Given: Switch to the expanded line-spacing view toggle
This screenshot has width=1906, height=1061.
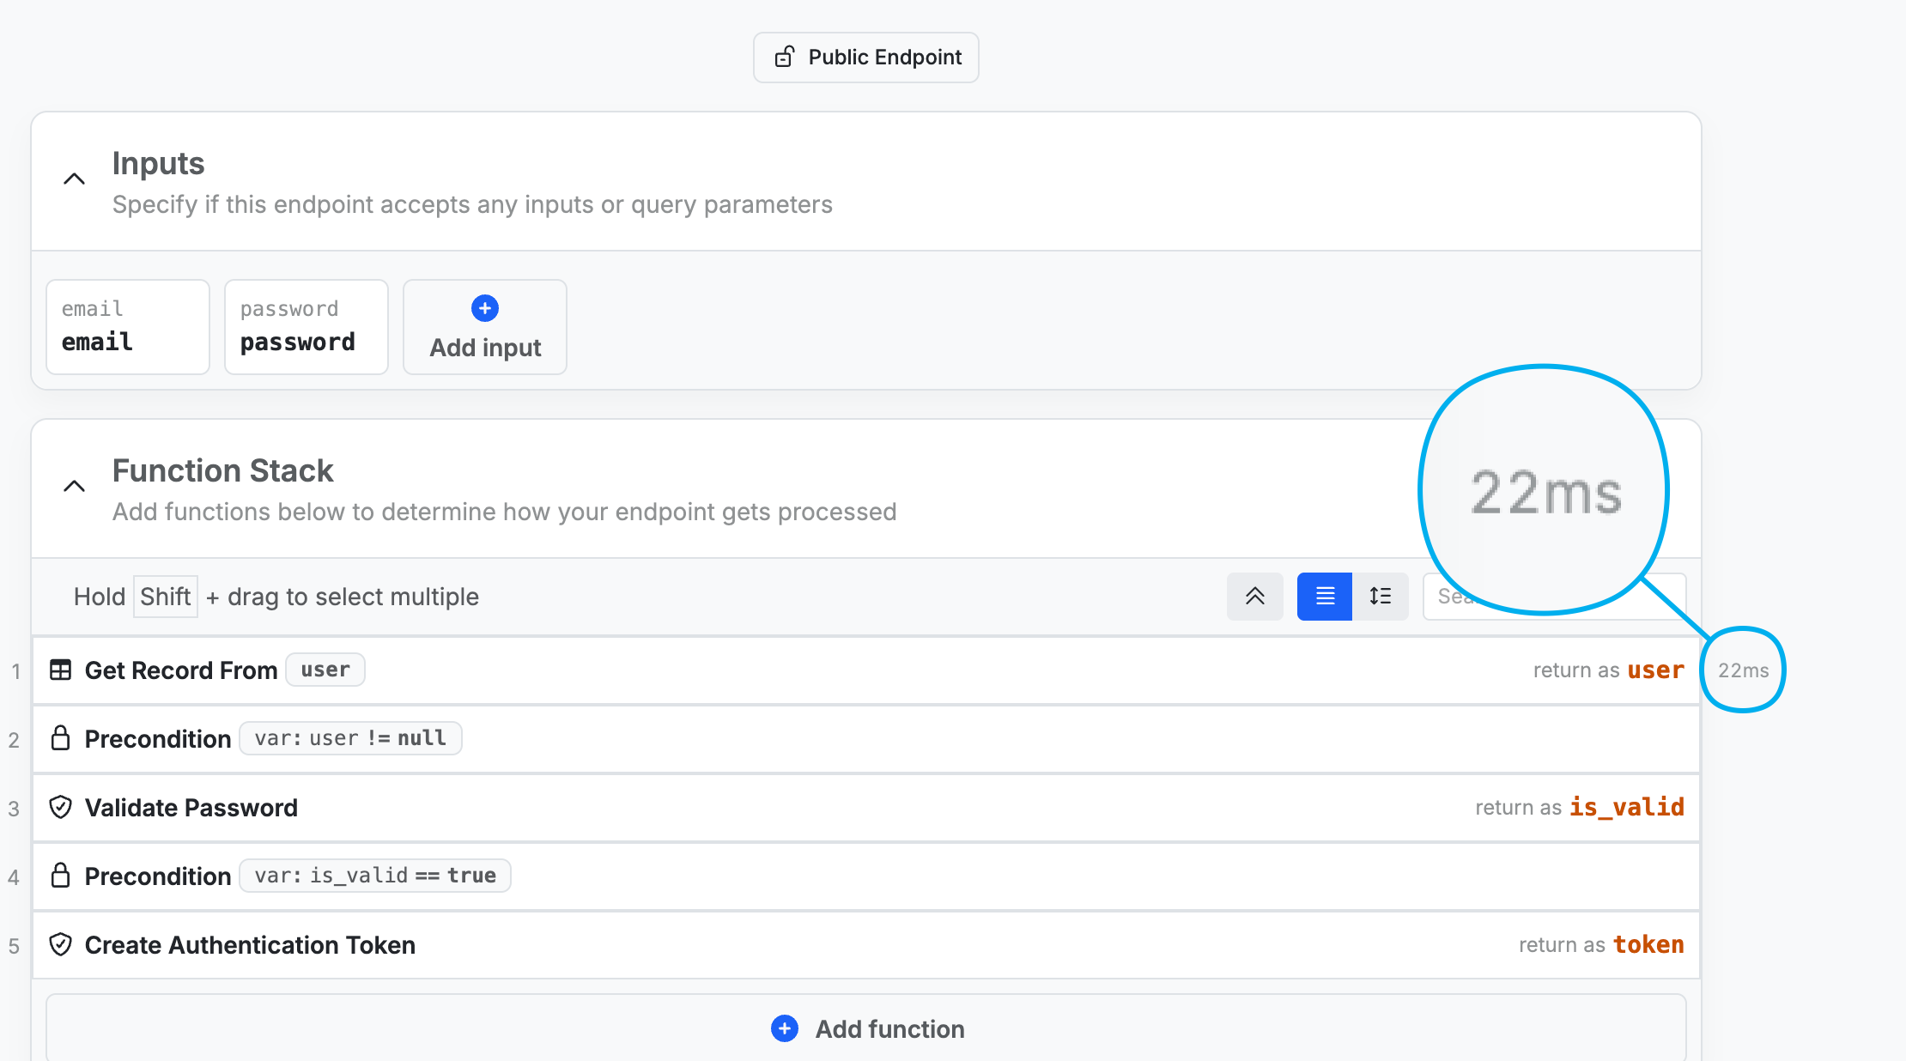Looking at the screenshot, I should pyautogui.click(x=1381, y=596).
